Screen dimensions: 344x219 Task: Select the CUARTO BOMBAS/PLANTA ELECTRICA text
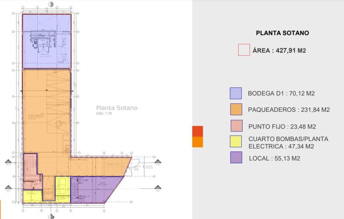pos(288,142)
